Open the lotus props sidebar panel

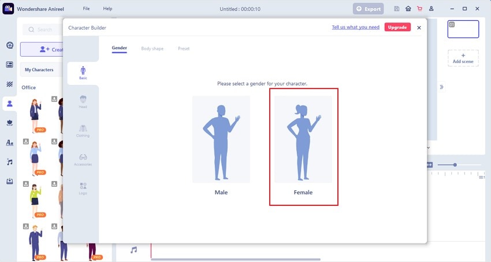click(x=10, y=123)
